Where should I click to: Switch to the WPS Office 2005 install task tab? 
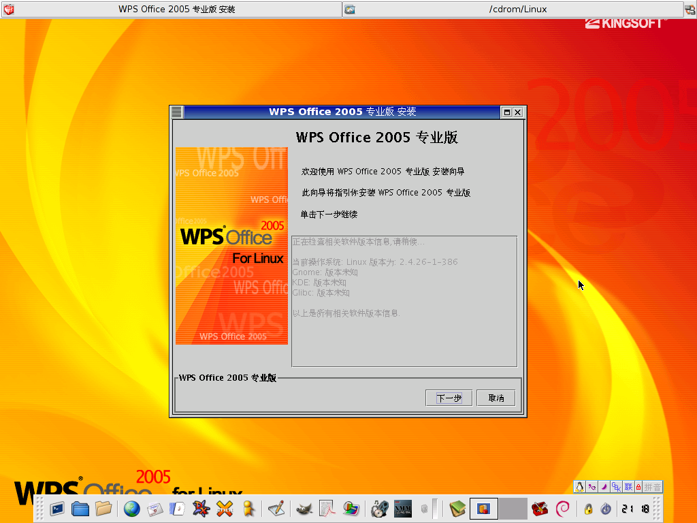click(172, 9)
